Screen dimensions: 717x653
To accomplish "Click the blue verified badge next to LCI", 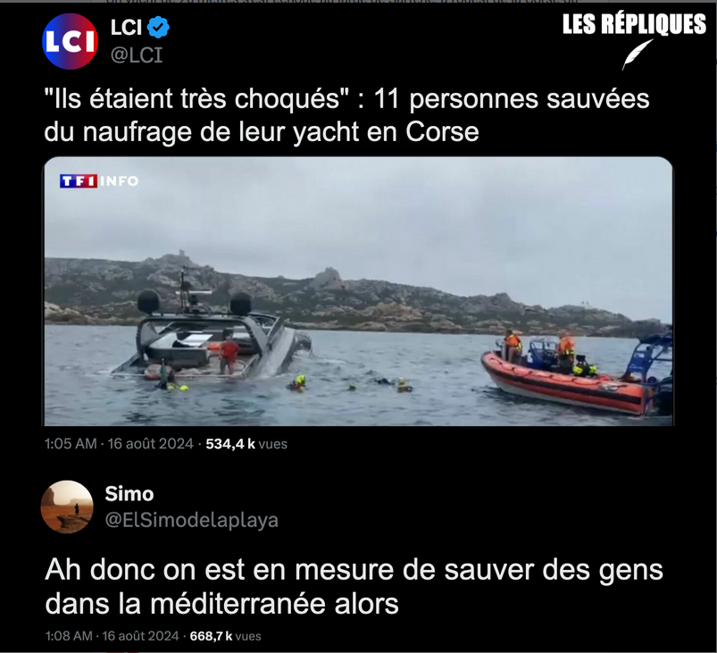I will 159,27.
